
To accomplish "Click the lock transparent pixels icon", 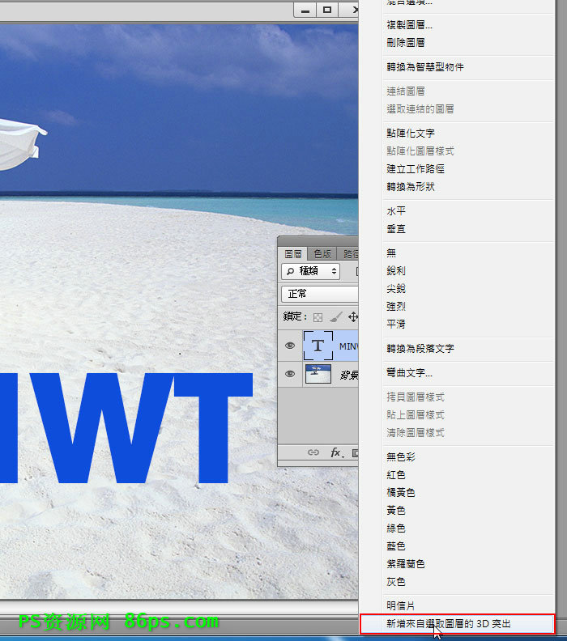I will point(318,317).
